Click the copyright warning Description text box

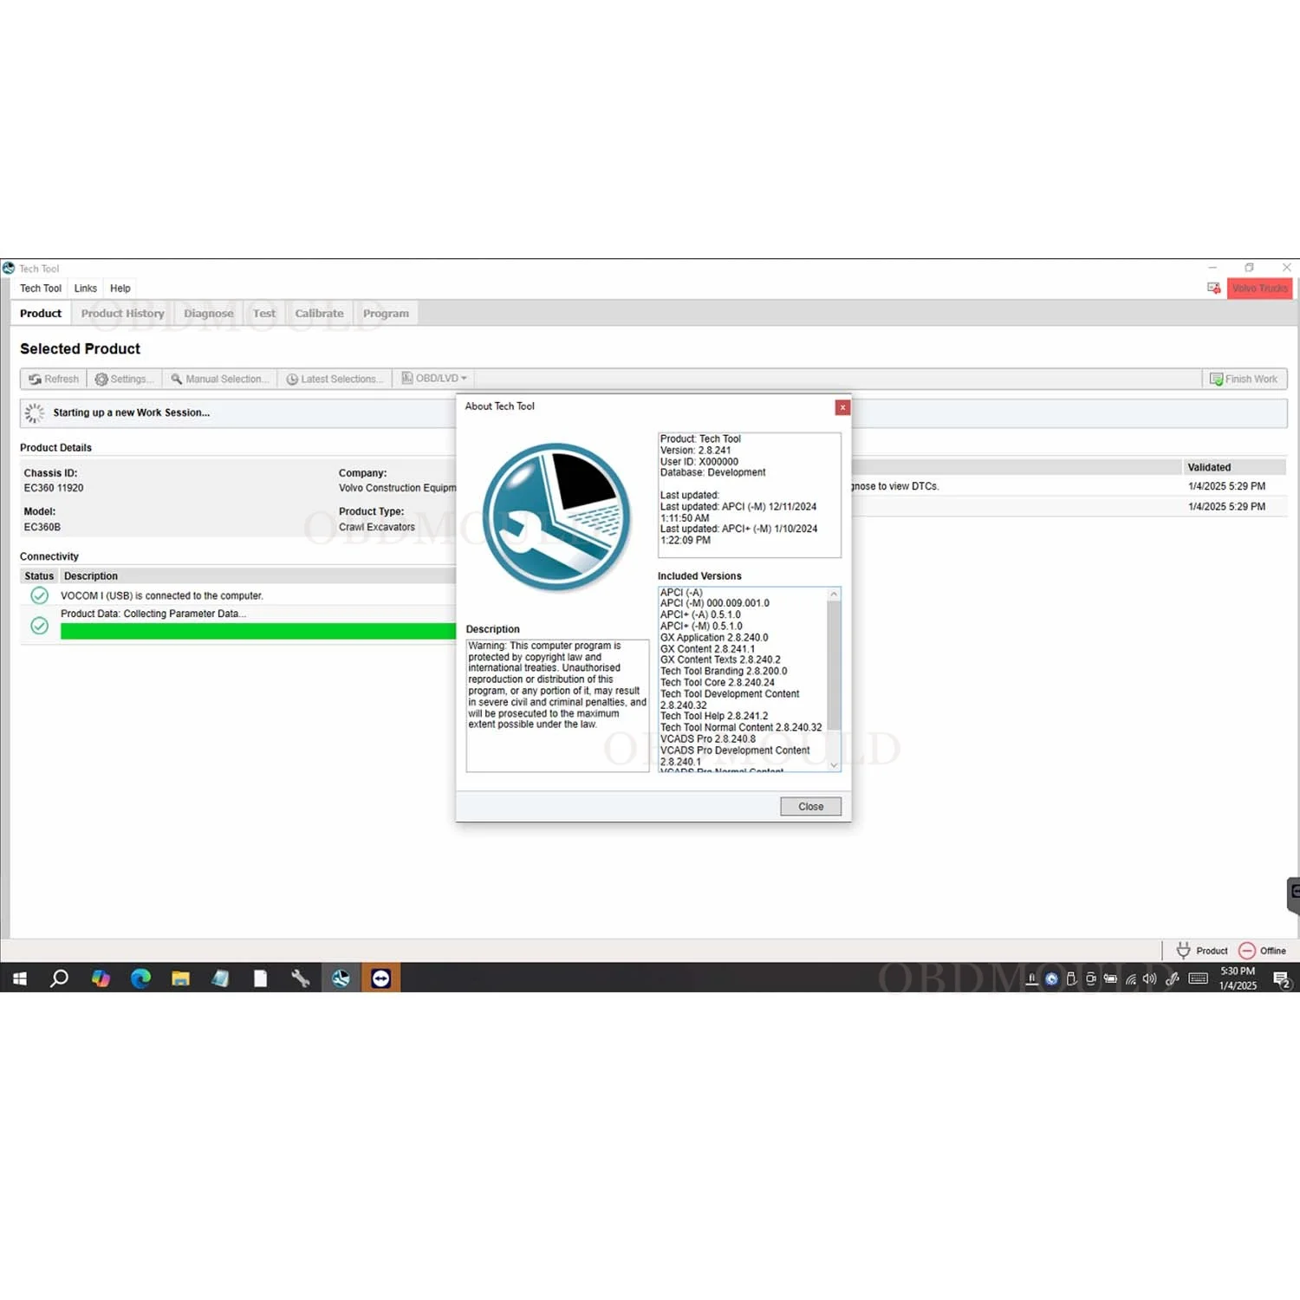coord(557,705)
